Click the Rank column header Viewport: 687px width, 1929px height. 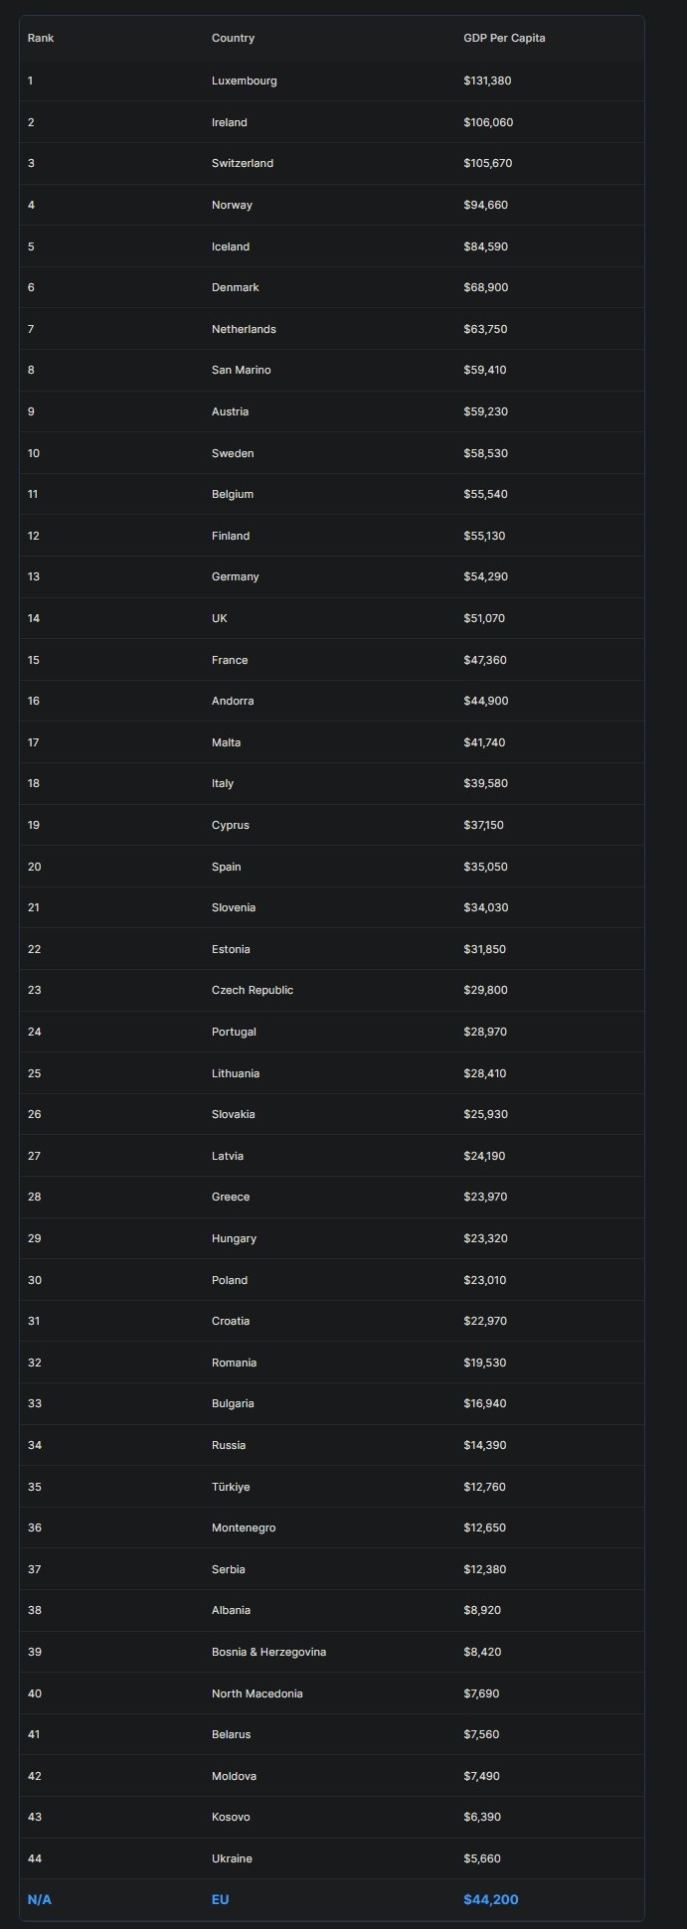pyautogui.click(x=41, y=38)
